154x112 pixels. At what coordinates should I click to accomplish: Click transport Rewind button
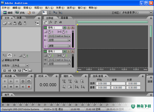point(11,87)
